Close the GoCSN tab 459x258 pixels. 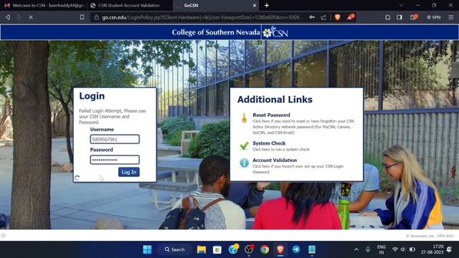[x=255, y=5]
